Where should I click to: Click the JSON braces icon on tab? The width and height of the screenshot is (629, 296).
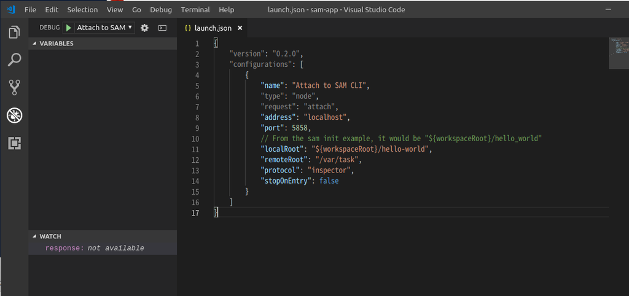pyautogui.click(x=188, y=28)
